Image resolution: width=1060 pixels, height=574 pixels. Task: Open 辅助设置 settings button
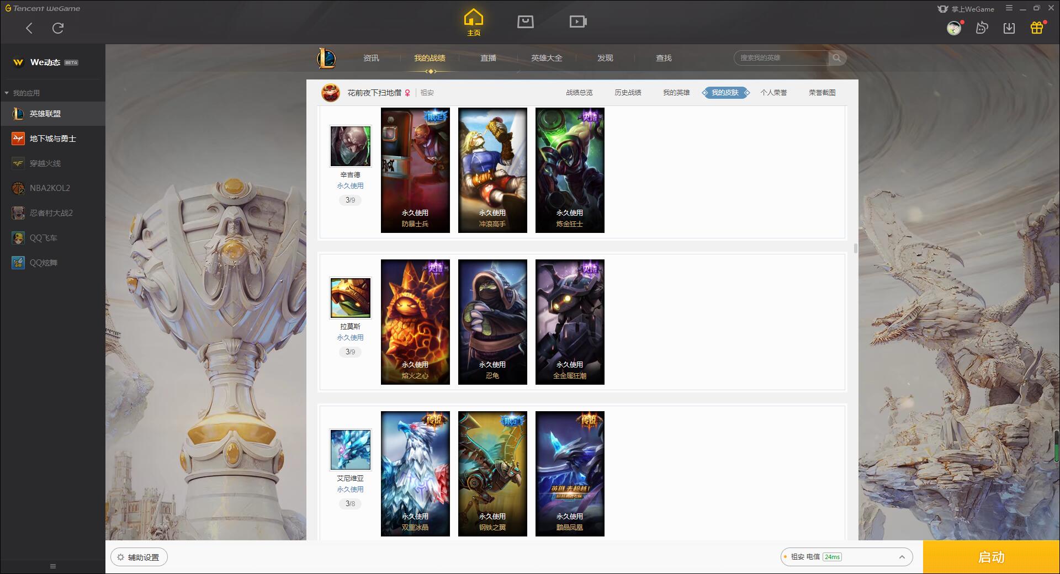click(x=139, y=557)
